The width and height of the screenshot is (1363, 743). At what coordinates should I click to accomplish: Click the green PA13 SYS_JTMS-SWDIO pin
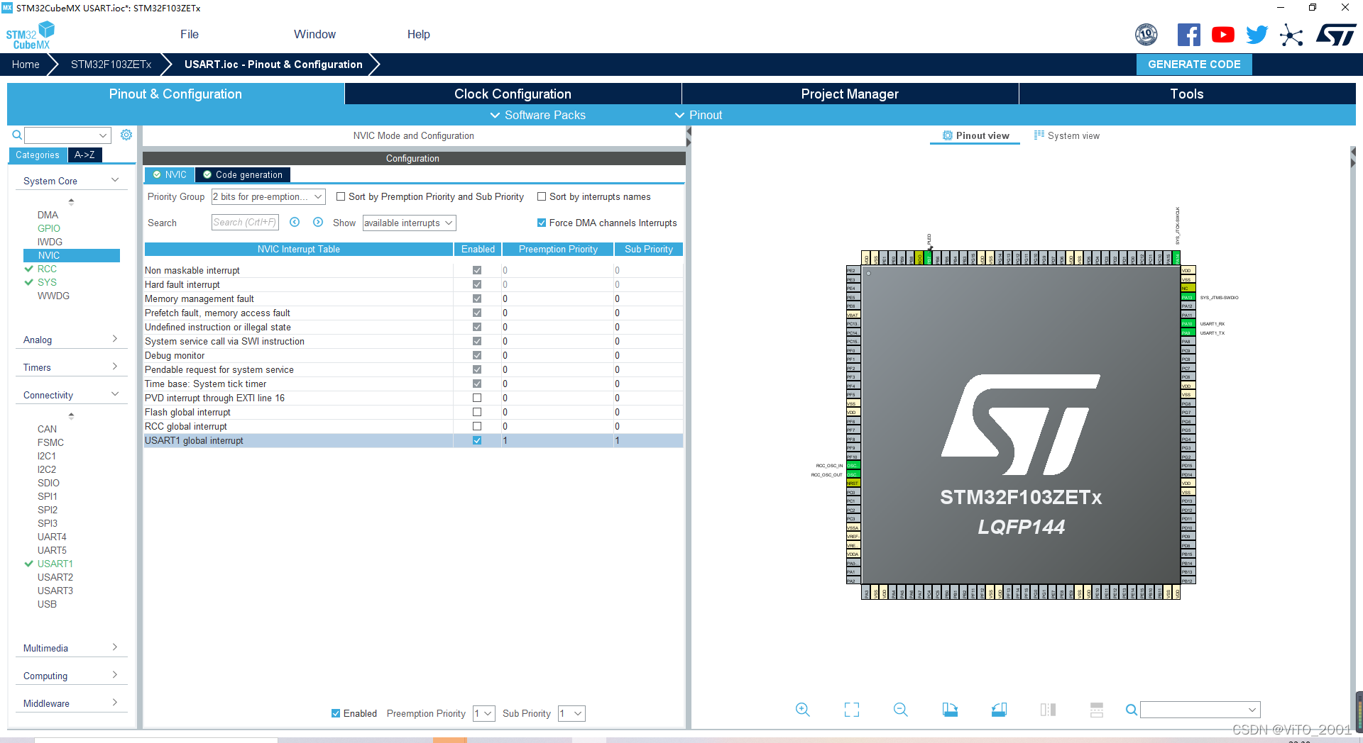(x=1188, y=297)
